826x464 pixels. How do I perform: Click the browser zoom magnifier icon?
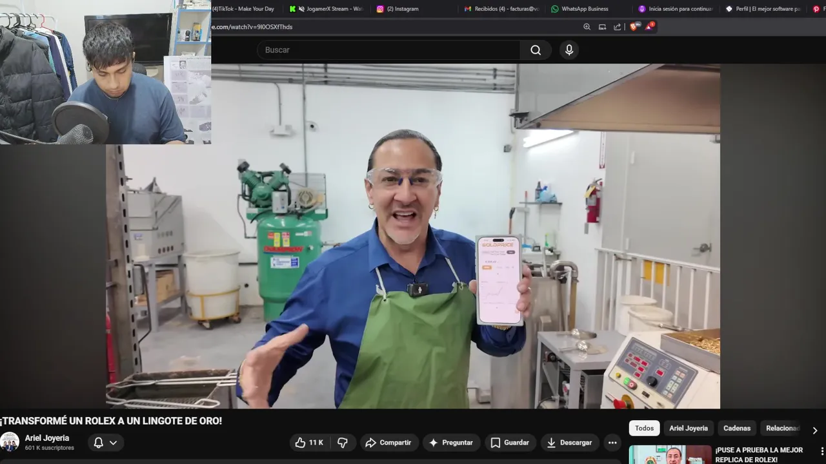coord(587,27)
